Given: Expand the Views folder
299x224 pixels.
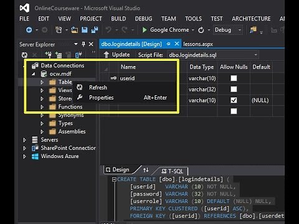Looking at the screenshot, I should coord(42,90).
